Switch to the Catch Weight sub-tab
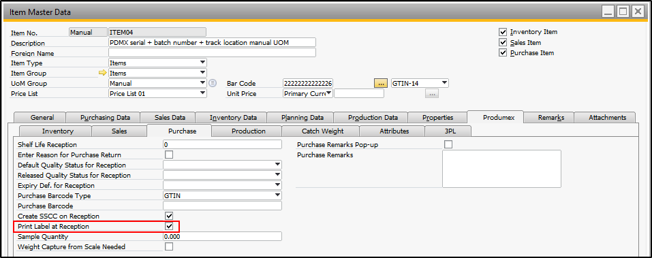652x258 pixels. pyautogui.click(x=323, y=131)
